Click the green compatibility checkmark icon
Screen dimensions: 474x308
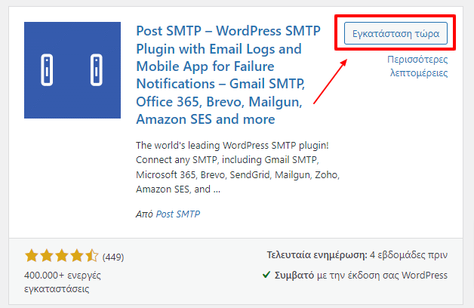(266, 275)
